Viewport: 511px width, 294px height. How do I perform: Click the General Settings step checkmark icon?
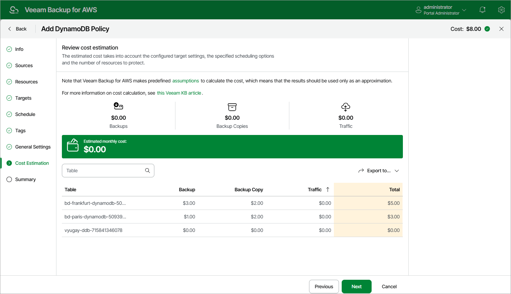[x=9, y=147]
